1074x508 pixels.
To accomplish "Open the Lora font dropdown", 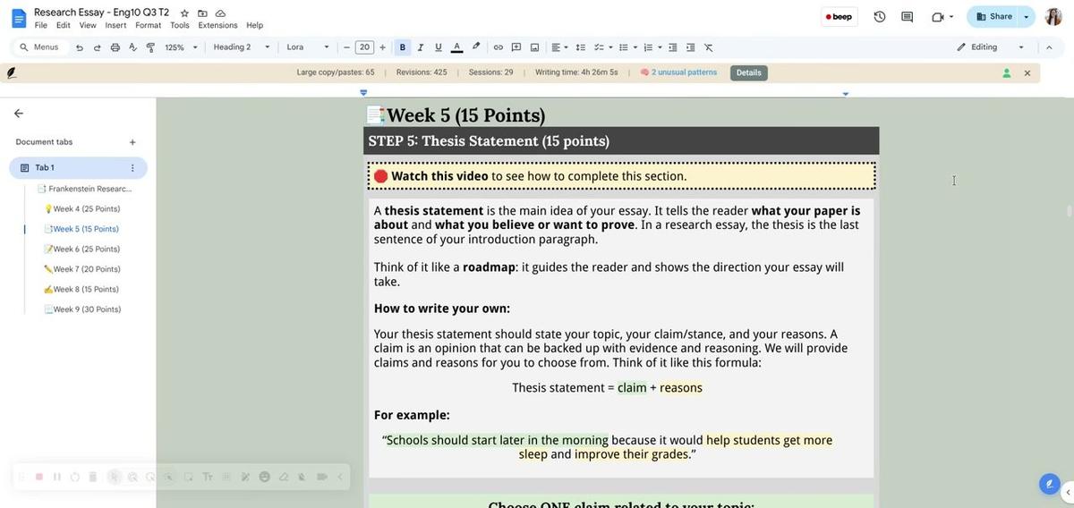I will tap(308, 47).
